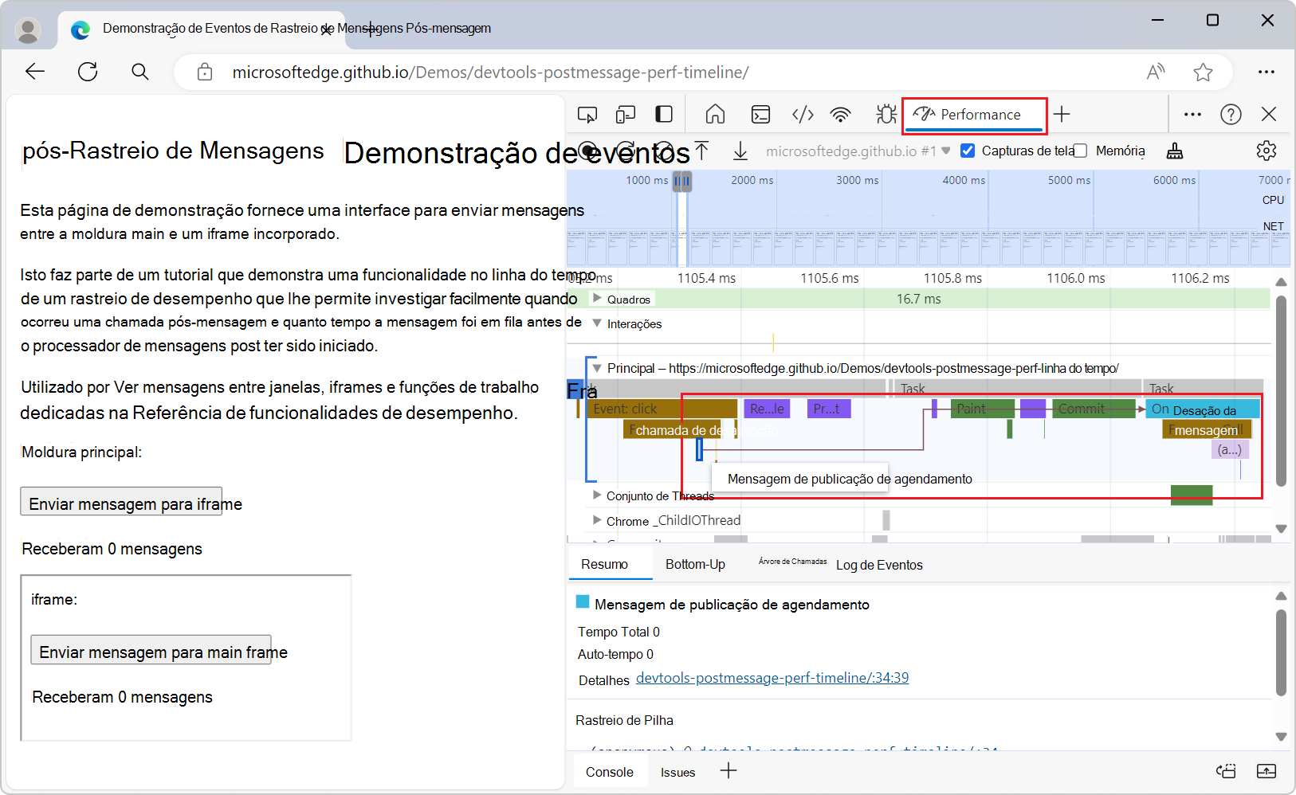
Task: Toggle device emulation icon
Action: 626,115
